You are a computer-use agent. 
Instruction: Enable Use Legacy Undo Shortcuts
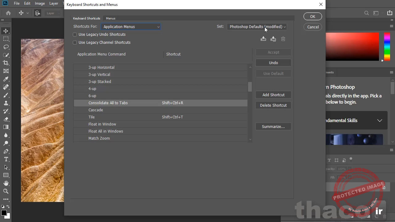pyautogui.click(x=75, y=34)
